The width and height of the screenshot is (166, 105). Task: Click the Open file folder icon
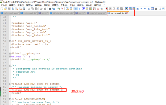[x=5, y=9]
